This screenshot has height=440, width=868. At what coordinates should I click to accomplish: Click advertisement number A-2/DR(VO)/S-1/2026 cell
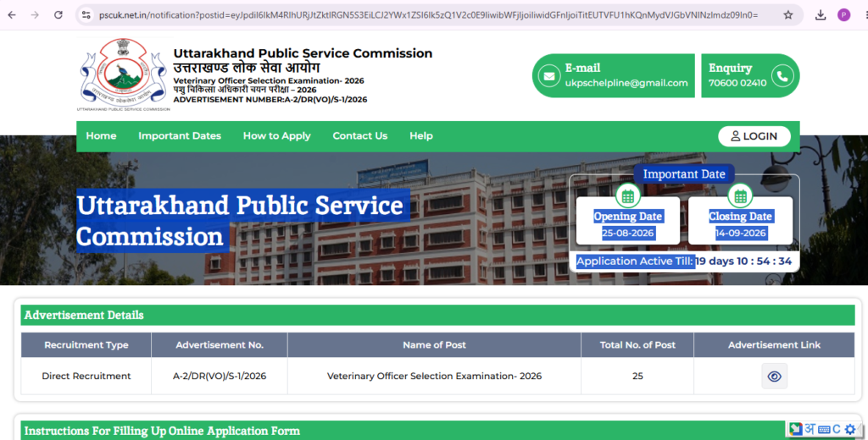[220, 376]
